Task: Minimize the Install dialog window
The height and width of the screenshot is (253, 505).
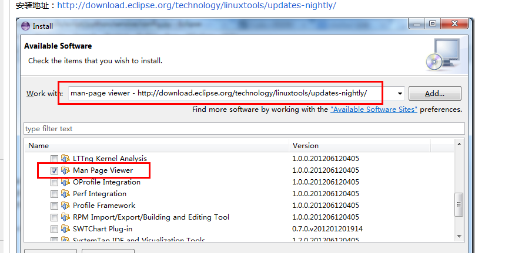Action: [x=416, y=24]
